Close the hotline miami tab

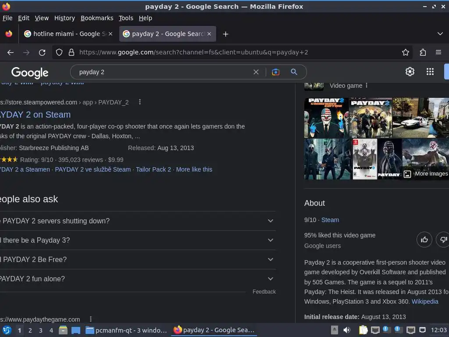(x=110, y=34)
